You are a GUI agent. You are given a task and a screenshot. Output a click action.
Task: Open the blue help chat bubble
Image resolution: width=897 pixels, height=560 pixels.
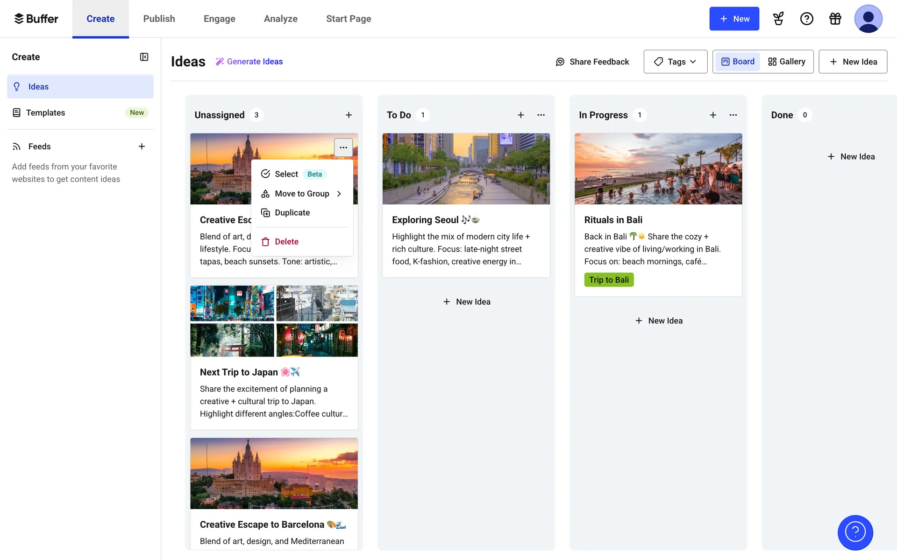(x=855, y=532)
